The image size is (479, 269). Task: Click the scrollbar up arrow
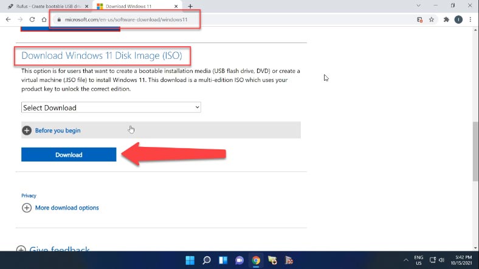pos(475,30)
